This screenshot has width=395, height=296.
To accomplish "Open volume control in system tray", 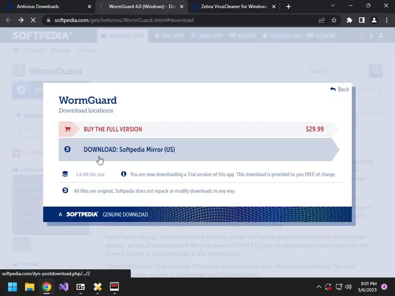I will 348,287.
